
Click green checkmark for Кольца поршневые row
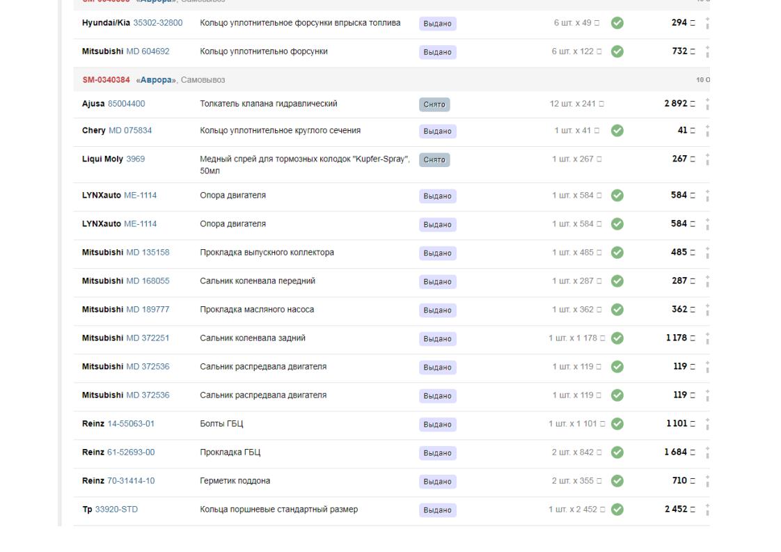click(617, 510)
